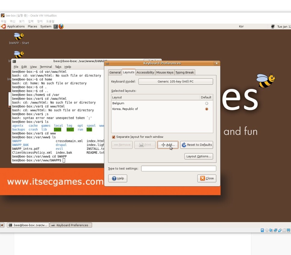Click the VirtualBox optical disc status icon
Image resolution: width=291 pixels, height=255 pixels.
click(x=267, y=230)
